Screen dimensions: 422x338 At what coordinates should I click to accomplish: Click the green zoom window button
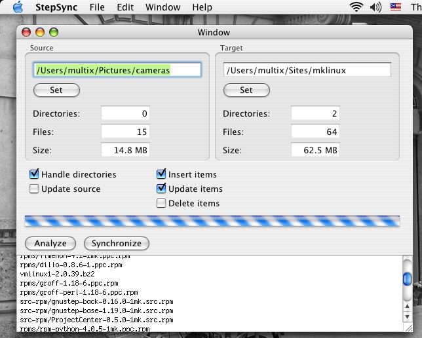click(54, 32)
